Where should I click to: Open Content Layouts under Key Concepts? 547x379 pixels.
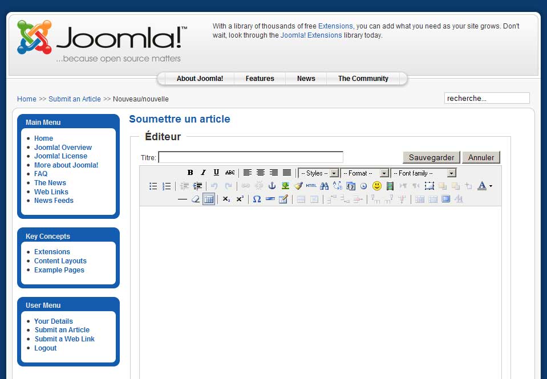(x=60, y=261)
